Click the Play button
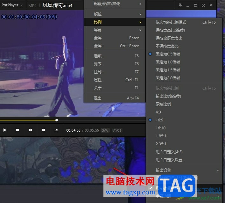Screen dimensions: 225x203 pyautogui.click(x=5, y=130)
